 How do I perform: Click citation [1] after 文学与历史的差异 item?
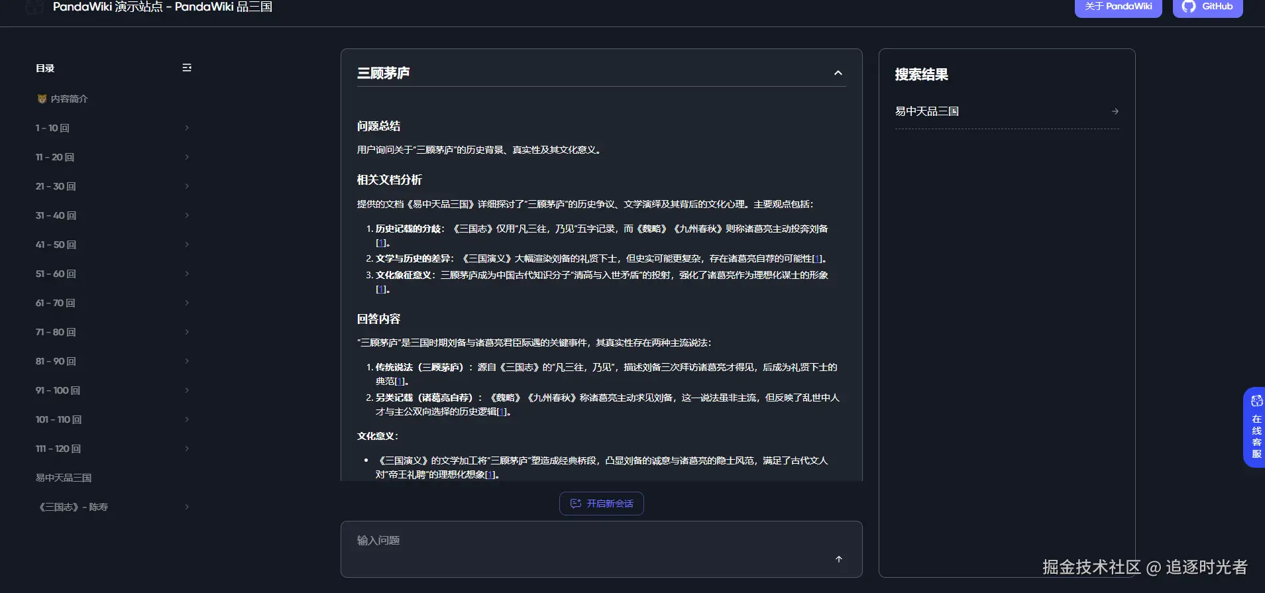[817, 259]
